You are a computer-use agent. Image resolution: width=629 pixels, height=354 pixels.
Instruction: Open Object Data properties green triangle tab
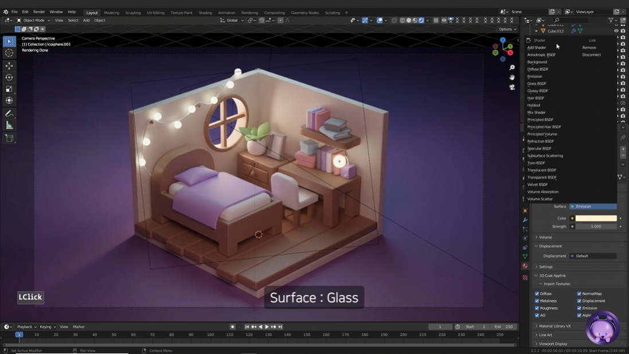525,256
